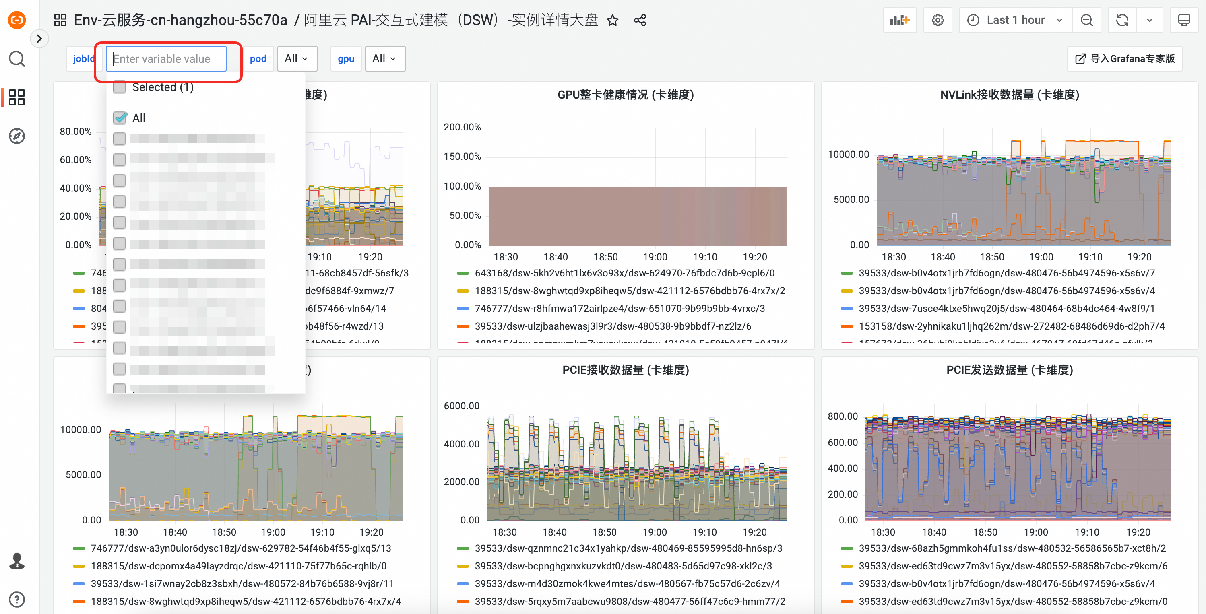
Task: Star this dashboard as favorite
Action: coord(612,20)
